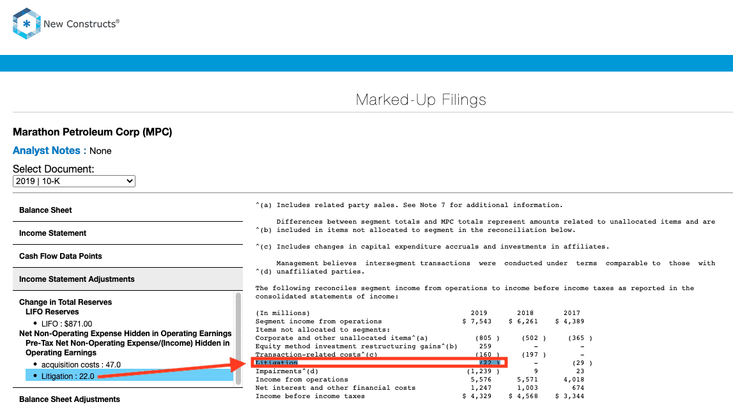Click the (In millions) table header label
The width and height of the screenshot is (733, 409).
click(282, 313)
